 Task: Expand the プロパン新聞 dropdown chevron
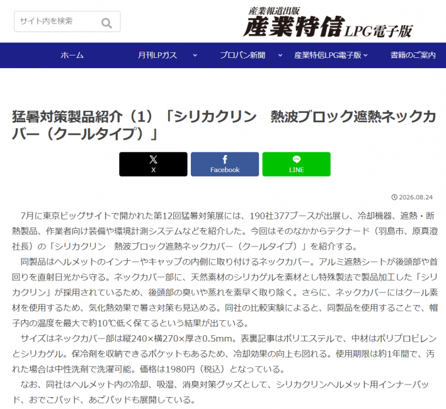point(280,55)
